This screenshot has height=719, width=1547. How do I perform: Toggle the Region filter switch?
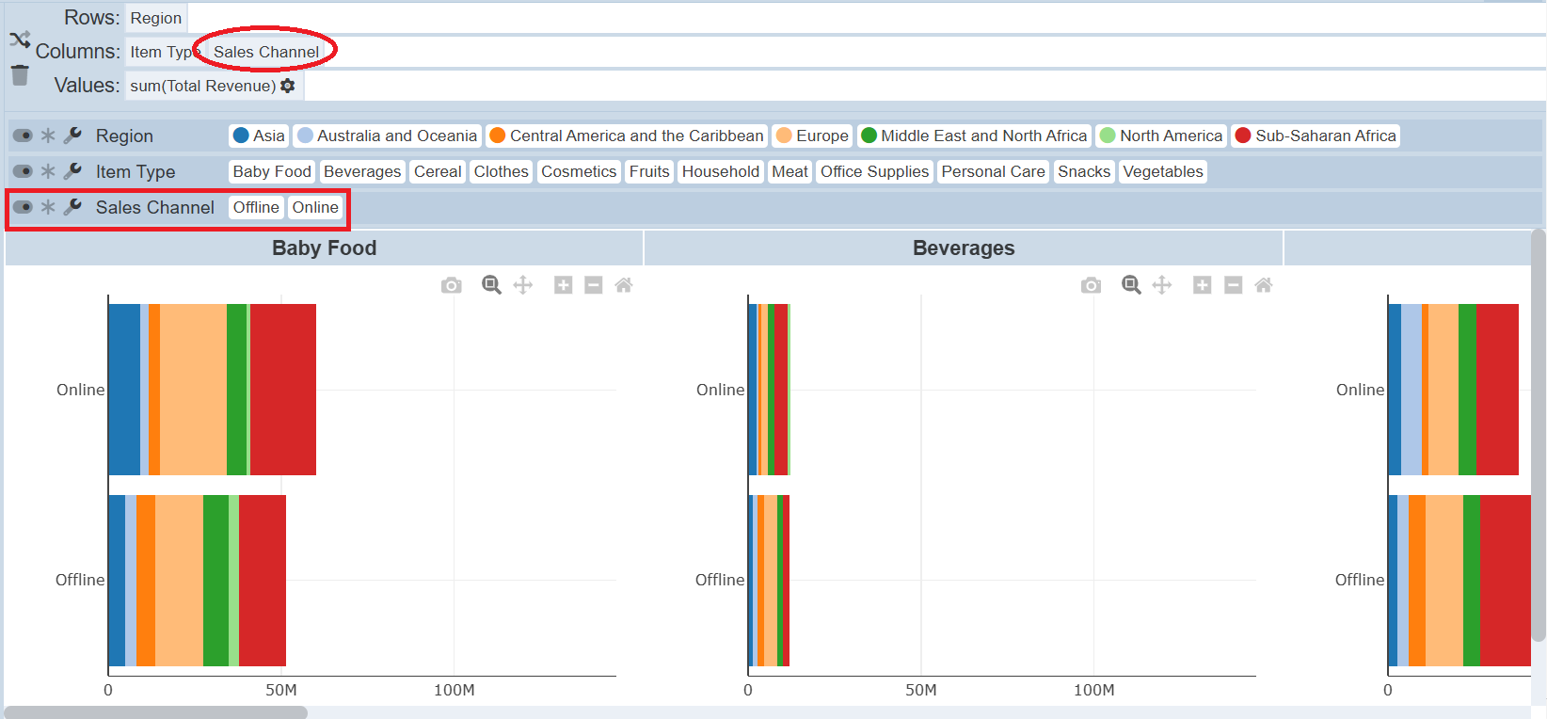23,136
